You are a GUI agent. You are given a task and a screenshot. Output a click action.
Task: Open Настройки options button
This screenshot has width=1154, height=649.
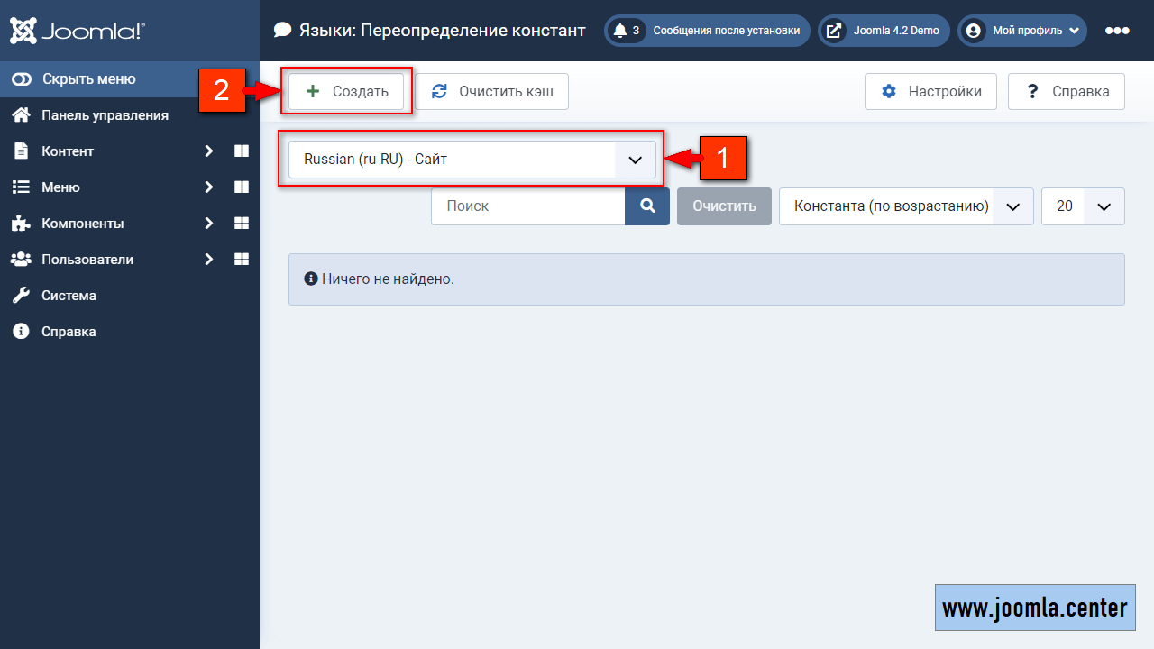coord(930,91)
